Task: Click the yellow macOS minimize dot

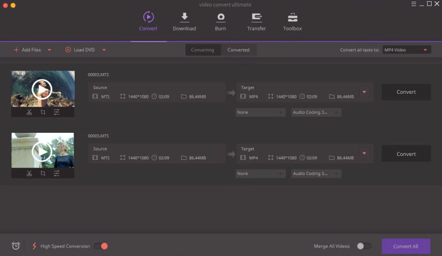Action: coord(13,5)
